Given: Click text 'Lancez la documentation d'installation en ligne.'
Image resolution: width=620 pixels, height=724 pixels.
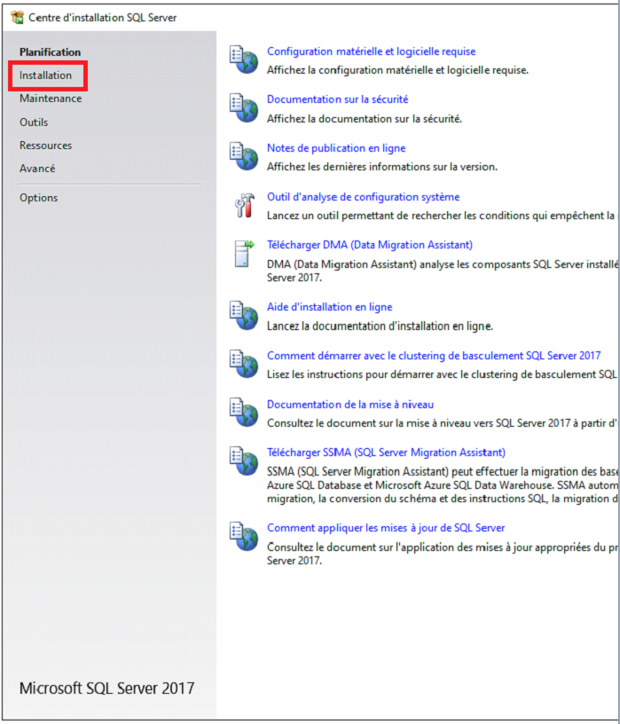Looking at the screenshot, I should click(380, 326).
